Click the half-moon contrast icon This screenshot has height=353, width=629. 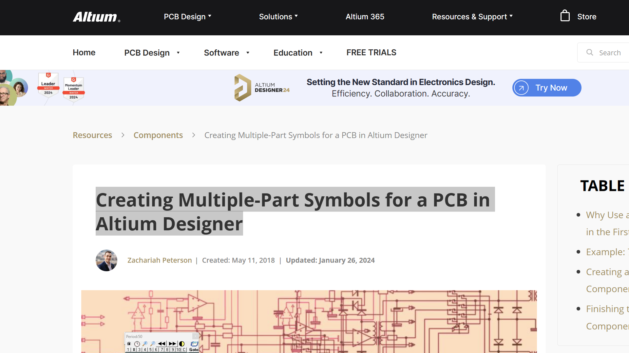pyautogui.click(x=182, y=344)
